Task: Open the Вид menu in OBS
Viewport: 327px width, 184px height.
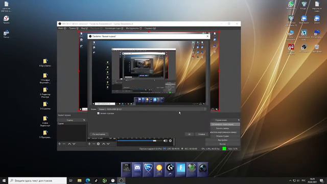Action: click(84, 28)
